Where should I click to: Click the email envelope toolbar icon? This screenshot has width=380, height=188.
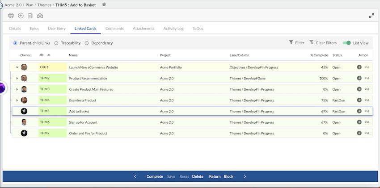pyautogui.click(x=40, y=16)
